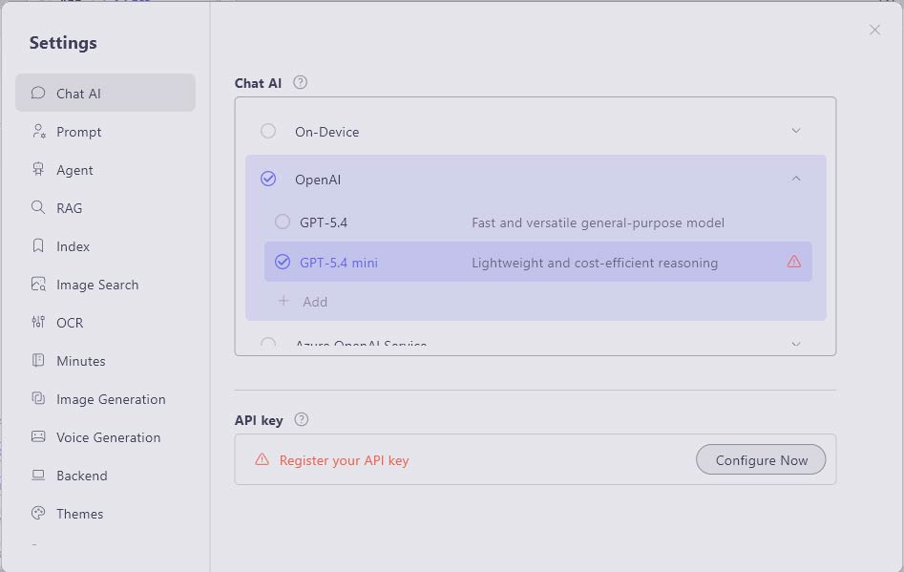904x572 pixels.
Task: Select the On-Device radio button
Action: (268, 131)
